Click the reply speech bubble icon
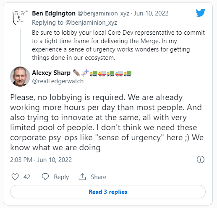This screenshot has width=217, height=208. point(45,177)
